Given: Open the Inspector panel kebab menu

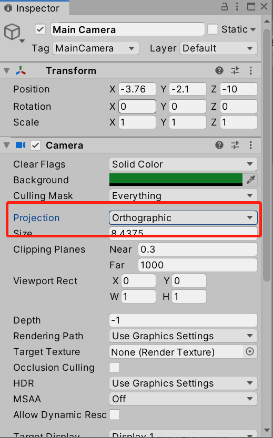Looking at the screenshot, I should point(237,6).
